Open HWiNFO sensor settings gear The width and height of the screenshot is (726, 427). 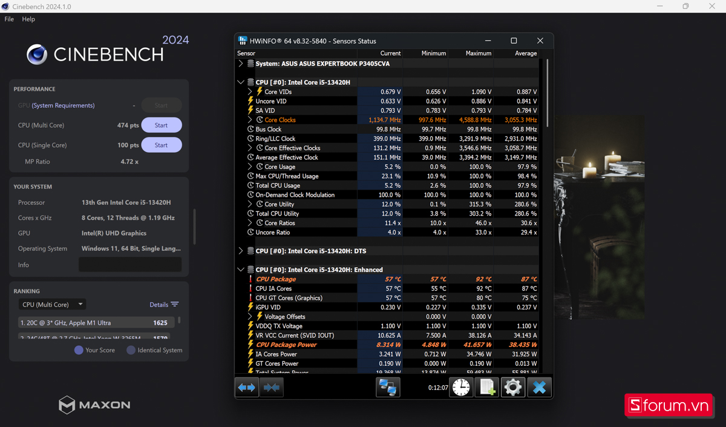(x=513, y=387)
